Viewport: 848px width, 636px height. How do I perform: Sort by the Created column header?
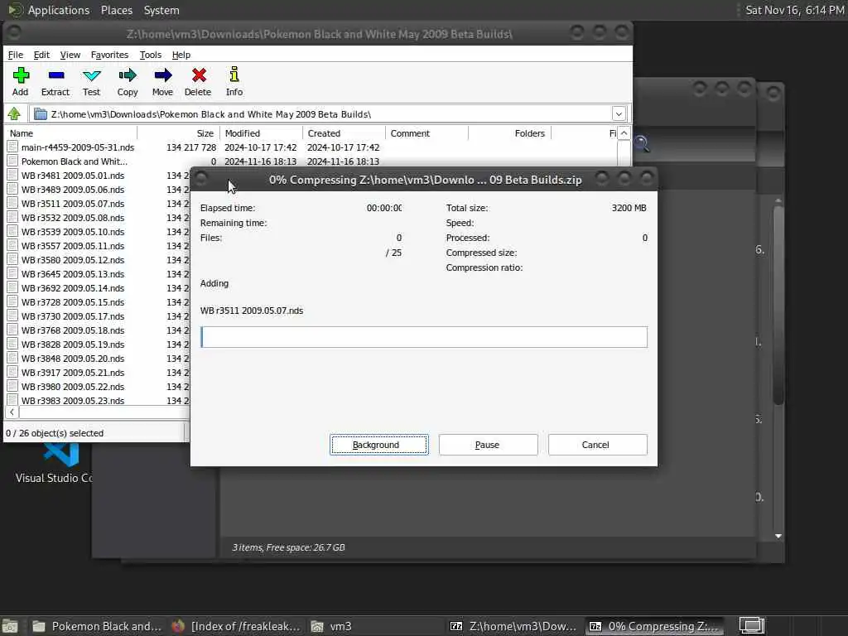344,133
